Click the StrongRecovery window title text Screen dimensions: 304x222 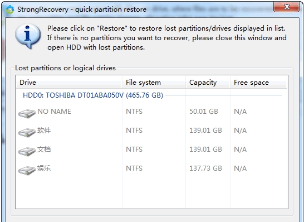click(82, 9)
